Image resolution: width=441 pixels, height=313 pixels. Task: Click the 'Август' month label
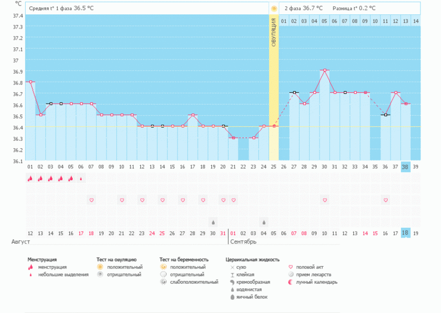21,242
